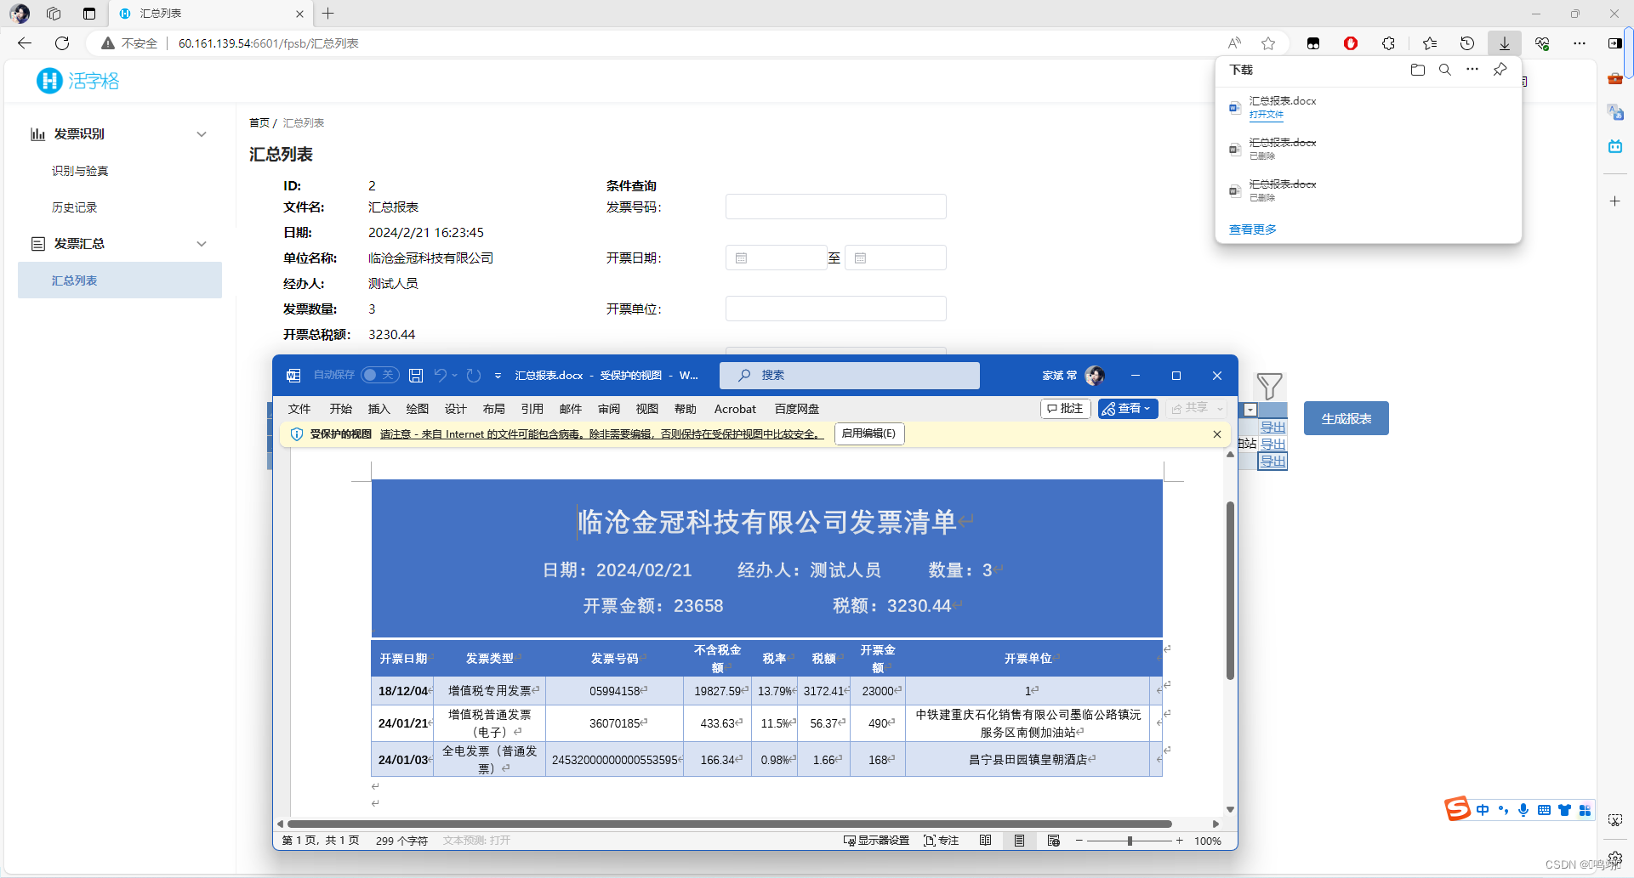The width and height of the screenshot is (1634, 878).
Task: Switch to Web Layout view icon
Action: (x=1054, y=841)
